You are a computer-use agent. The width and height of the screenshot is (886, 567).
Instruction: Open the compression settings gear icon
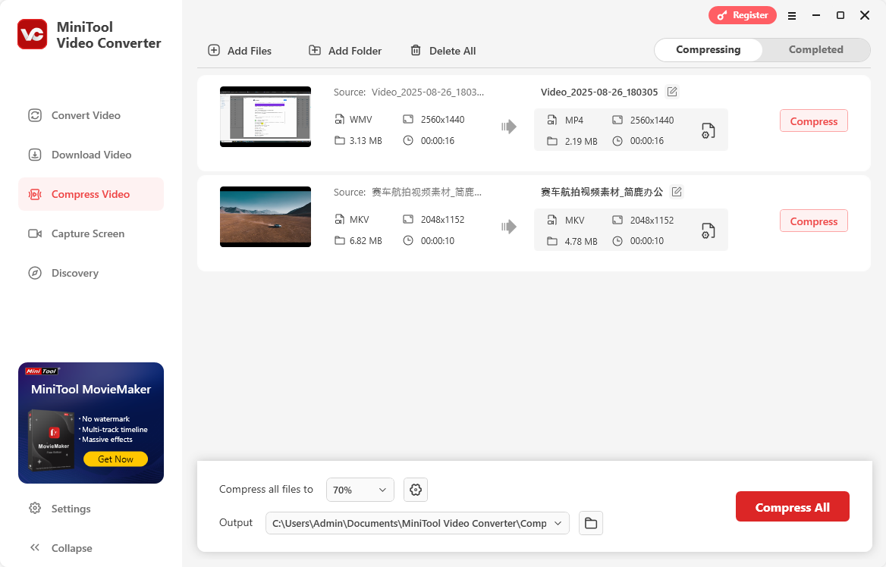click(x=415, y=490)
